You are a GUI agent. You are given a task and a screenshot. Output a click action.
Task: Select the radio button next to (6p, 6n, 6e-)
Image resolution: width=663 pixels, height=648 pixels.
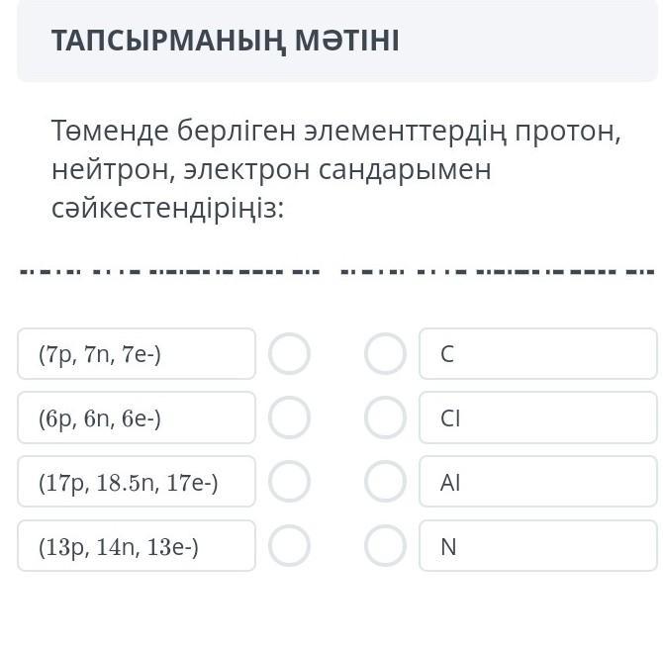tap(290, 418)
